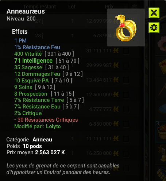Sort listings by Lot column

(72, 7)
